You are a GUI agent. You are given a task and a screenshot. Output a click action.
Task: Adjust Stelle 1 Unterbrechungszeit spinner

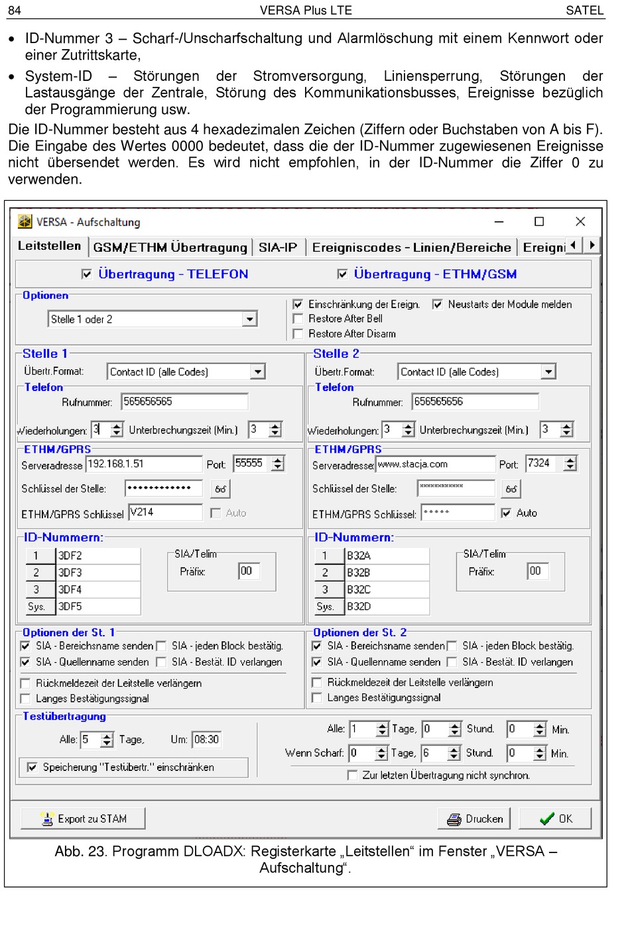275,430
